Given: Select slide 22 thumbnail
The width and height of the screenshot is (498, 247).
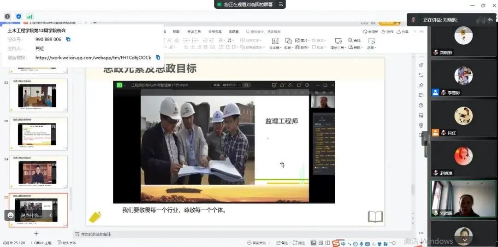Looking at the screenshot, I should click(x=38, y=95).
